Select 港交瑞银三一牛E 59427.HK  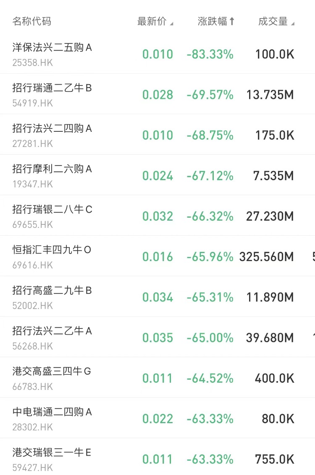point(157,457)
